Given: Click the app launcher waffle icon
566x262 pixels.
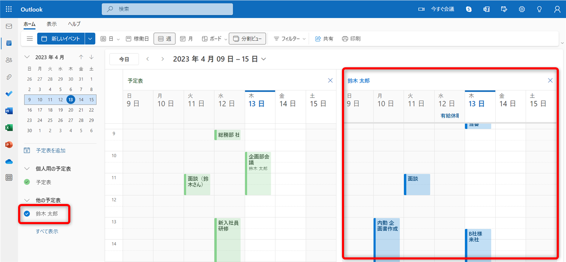Looking at the screenshot, I should click(x=9, y=9).
